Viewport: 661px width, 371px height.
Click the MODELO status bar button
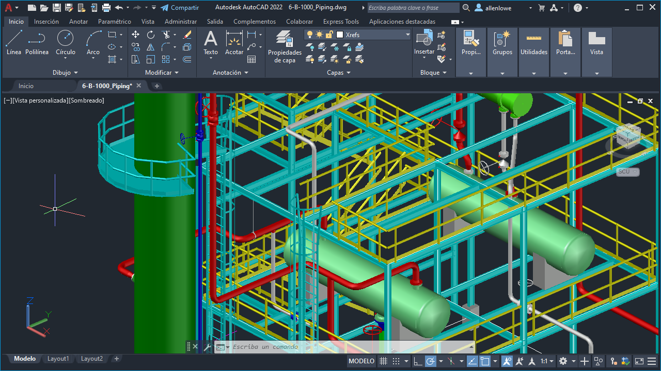point(361,361)
